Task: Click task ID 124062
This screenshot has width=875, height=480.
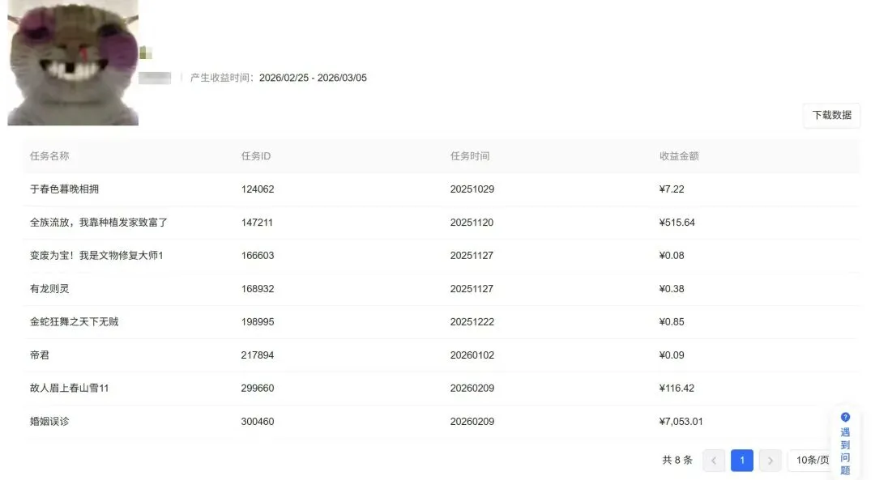Action: pyautogui.click(x=258, y=189)
